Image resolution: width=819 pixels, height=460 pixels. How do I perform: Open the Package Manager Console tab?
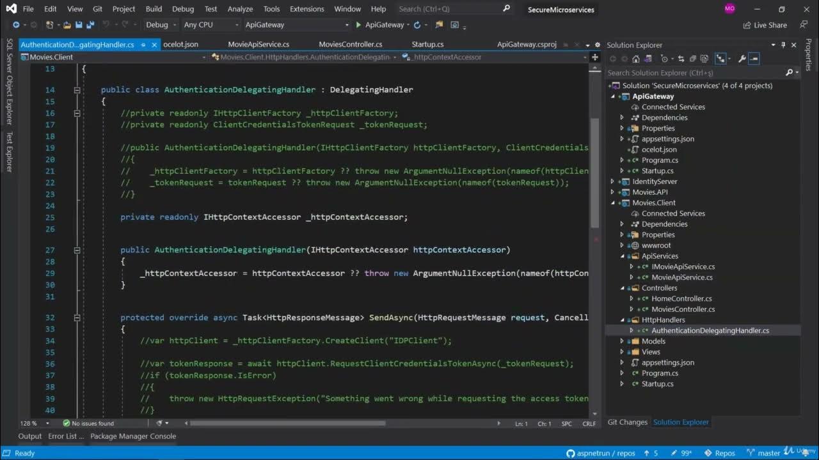[x=133, y=436]
